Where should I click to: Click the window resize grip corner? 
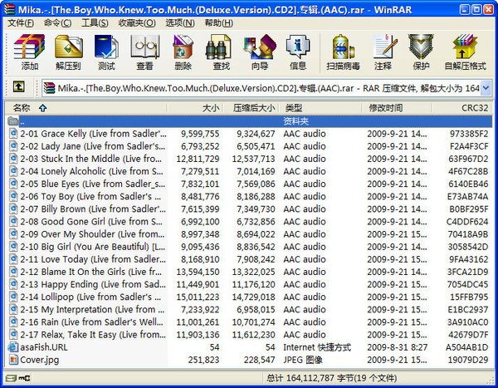(490, 380)
